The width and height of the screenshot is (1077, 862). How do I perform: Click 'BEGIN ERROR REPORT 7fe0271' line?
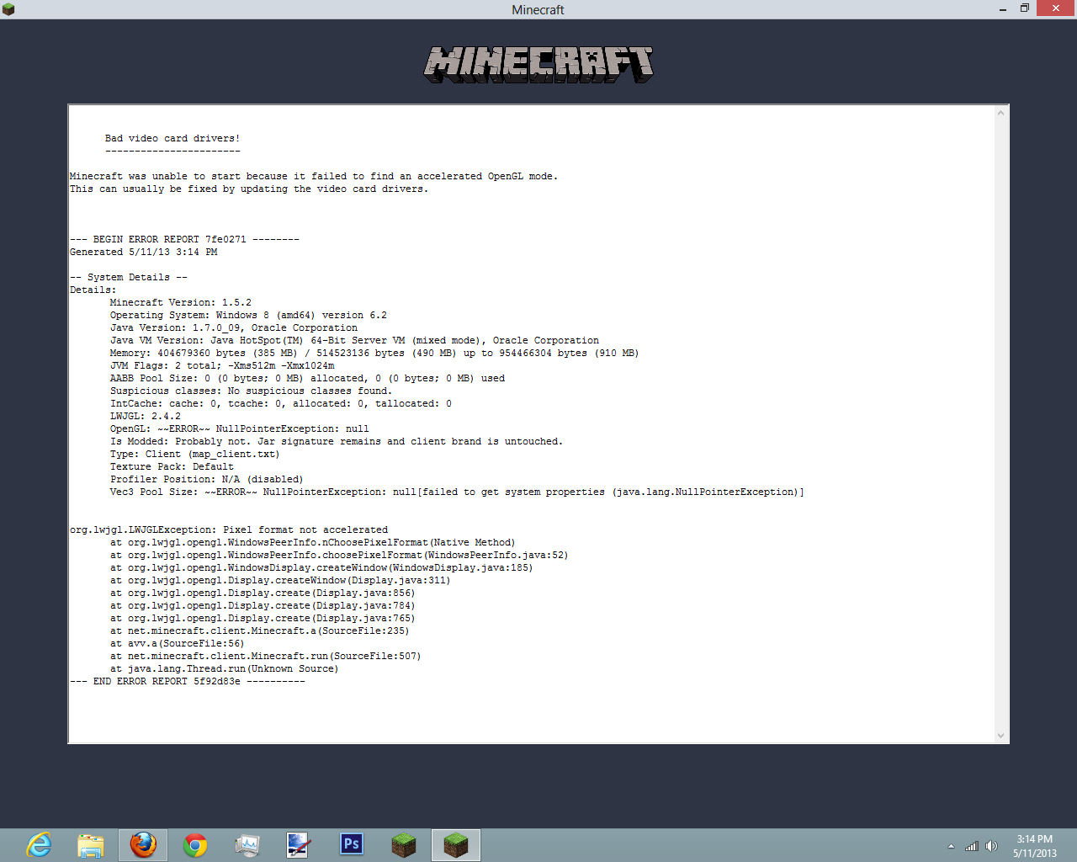tap(184, 239)
